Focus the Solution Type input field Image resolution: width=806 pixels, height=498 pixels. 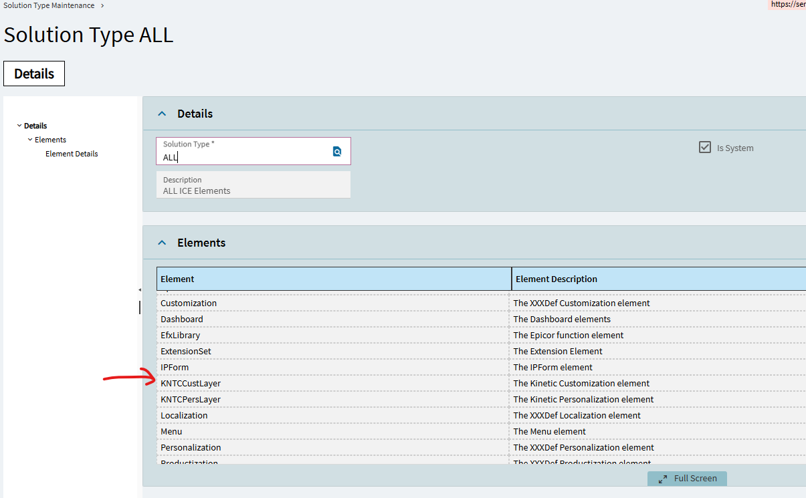click(x=244, y=158)
